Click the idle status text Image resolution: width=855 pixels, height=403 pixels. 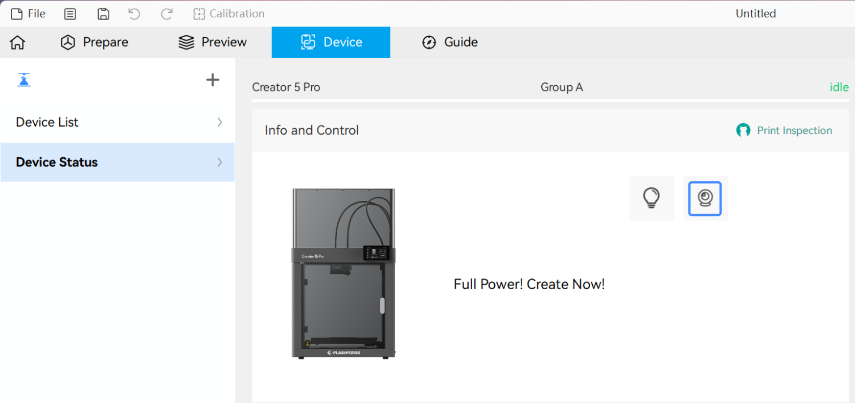[x=839, y=87]
